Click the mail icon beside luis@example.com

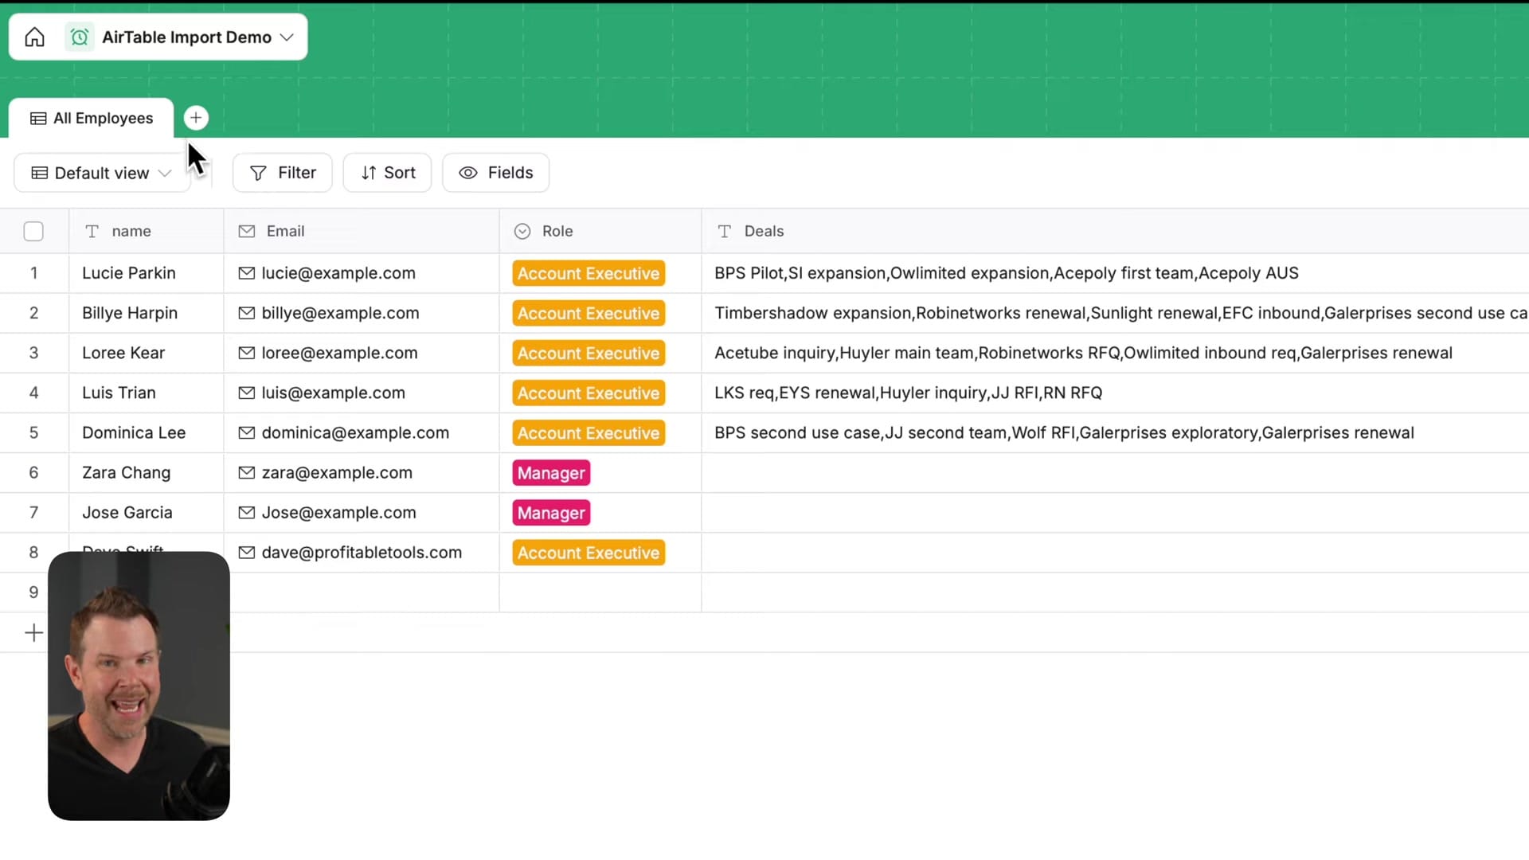coord(247,393)
